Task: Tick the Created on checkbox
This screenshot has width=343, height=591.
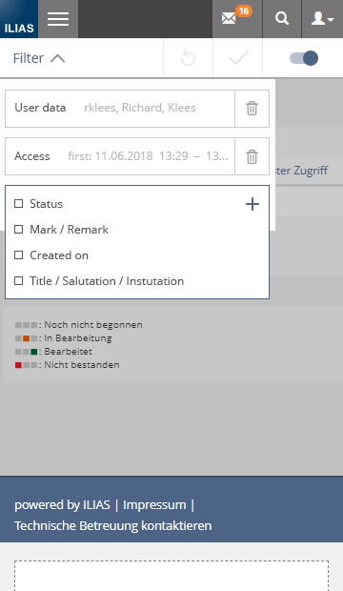Action: tap(18, 255)
